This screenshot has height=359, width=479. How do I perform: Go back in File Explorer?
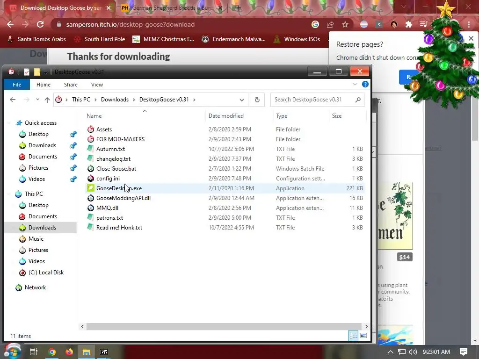pos(13,100)
